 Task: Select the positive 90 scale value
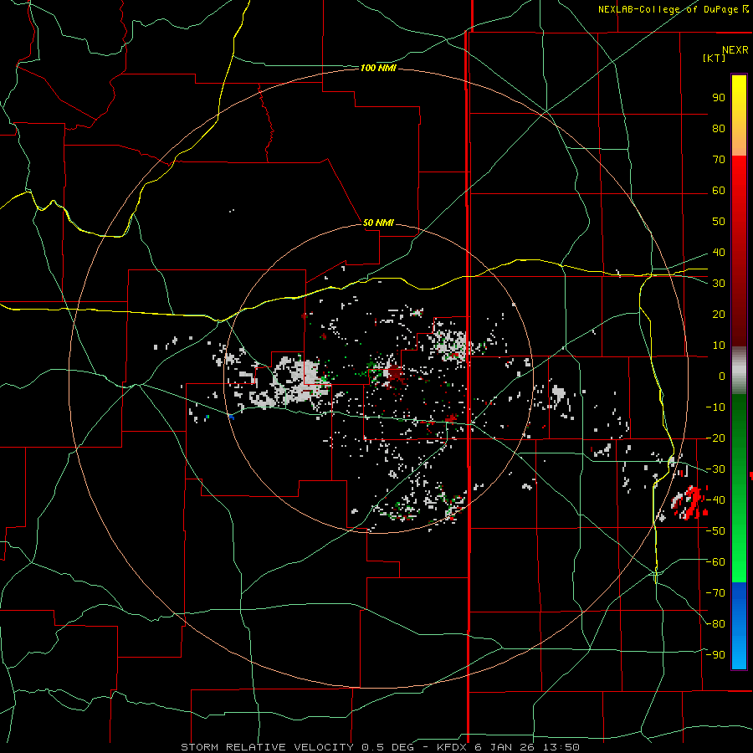pos(719,98)
